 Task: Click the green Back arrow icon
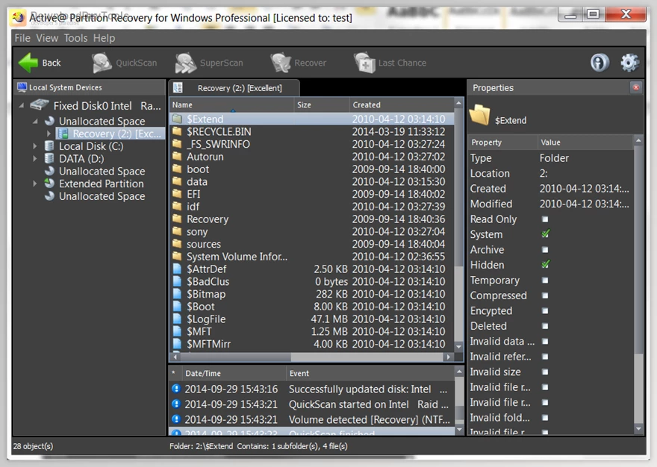[x=28, y=63]
